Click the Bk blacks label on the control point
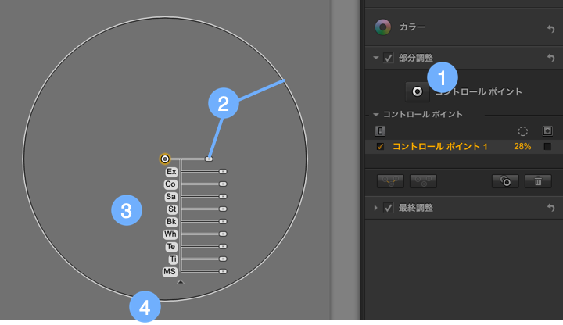This screenshot has height=325, width=563. (171, 222)
